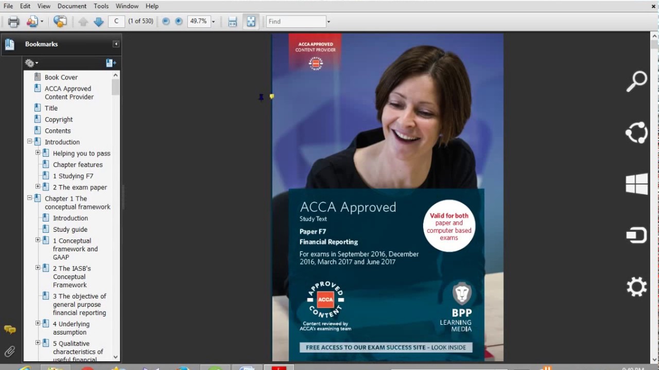Click the Share charm icon

click(637, 133)
